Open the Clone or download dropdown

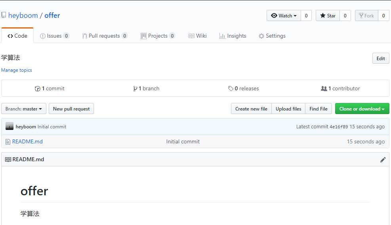click(x=362, y=109)
